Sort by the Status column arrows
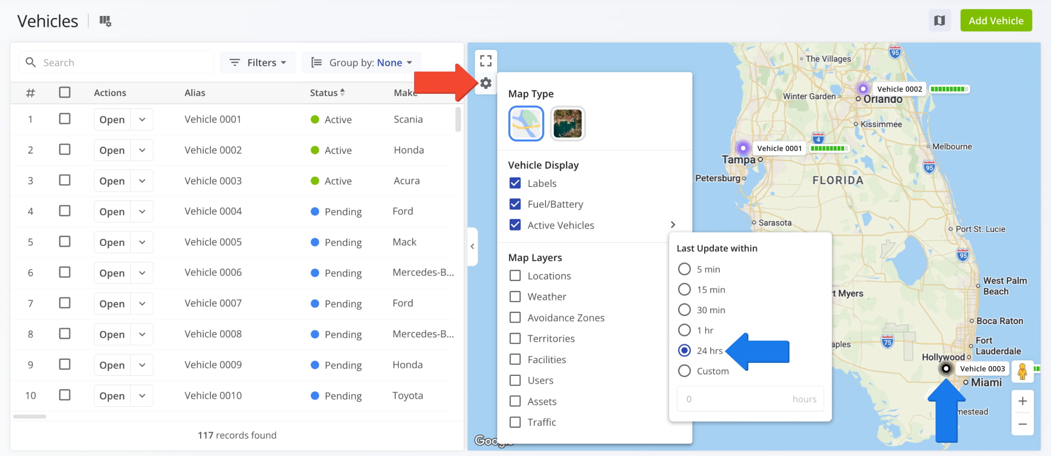 pyautogui.click(x=342, y=92)
